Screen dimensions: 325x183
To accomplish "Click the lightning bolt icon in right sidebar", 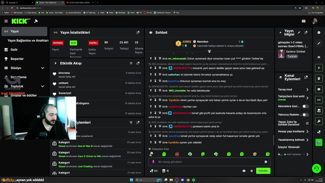I will 319,68.
